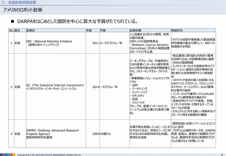Viewport: 226px width, 156px height.
Task: Select the 国名 column header
Action: pos(17,30)
